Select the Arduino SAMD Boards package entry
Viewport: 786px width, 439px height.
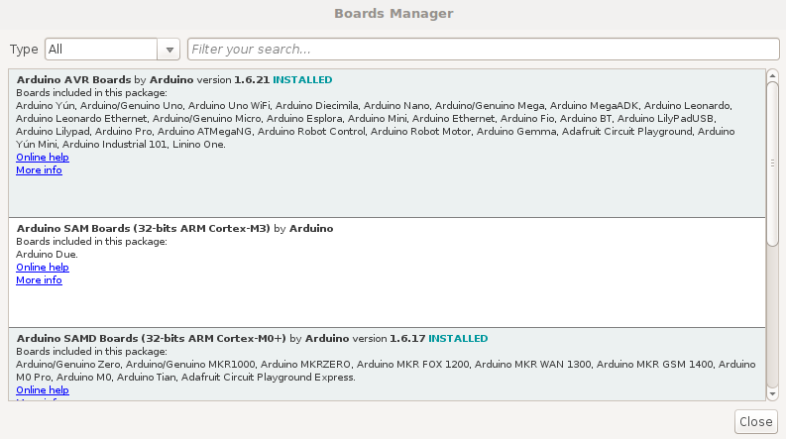coord(387,364)
